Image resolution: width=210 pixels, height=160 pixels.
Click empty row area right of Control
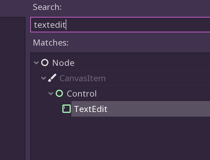(153, 93)
